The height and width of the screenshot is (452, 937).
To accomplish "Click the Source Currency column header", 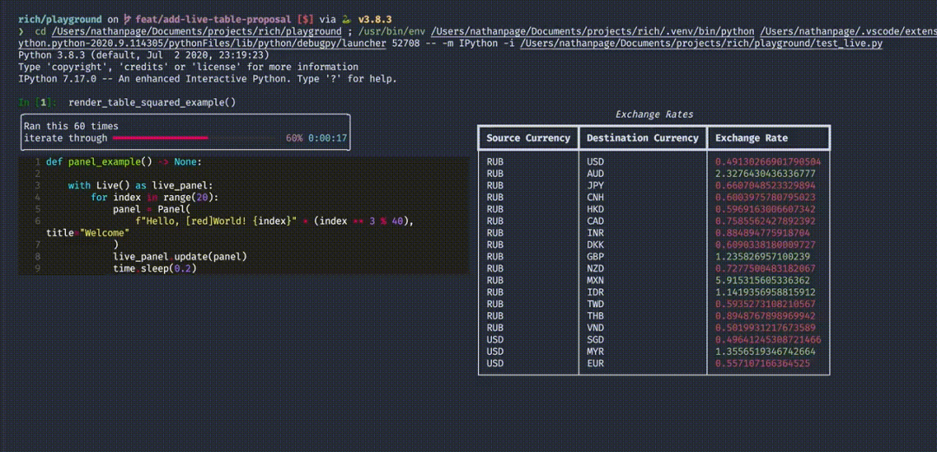I will click(528, 138).
